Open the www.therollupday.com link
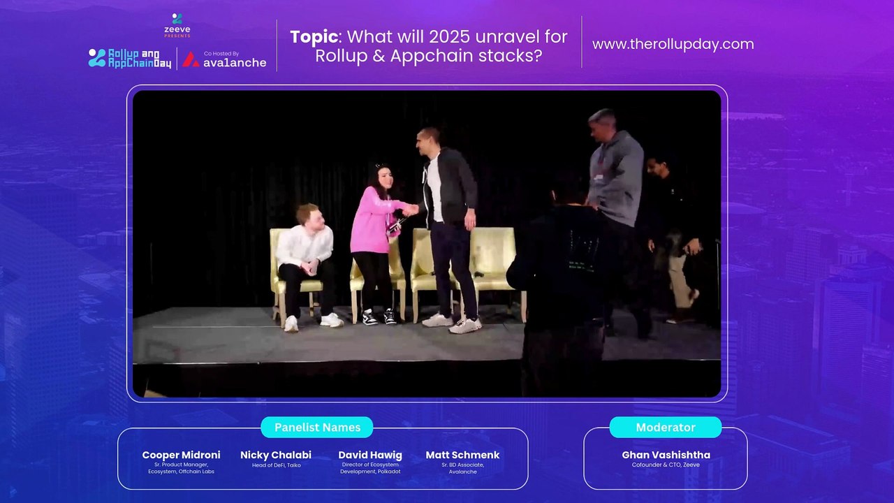The height and width of the screenshot is (503, 894). pyautogui.click(x=673, y=44)
